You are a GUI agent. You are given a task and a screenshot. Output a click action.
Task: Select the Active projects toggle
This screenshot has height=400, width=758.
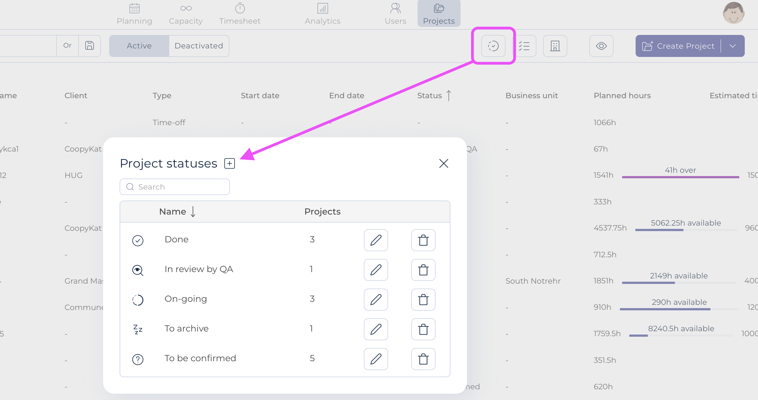[x=139, y=46]
